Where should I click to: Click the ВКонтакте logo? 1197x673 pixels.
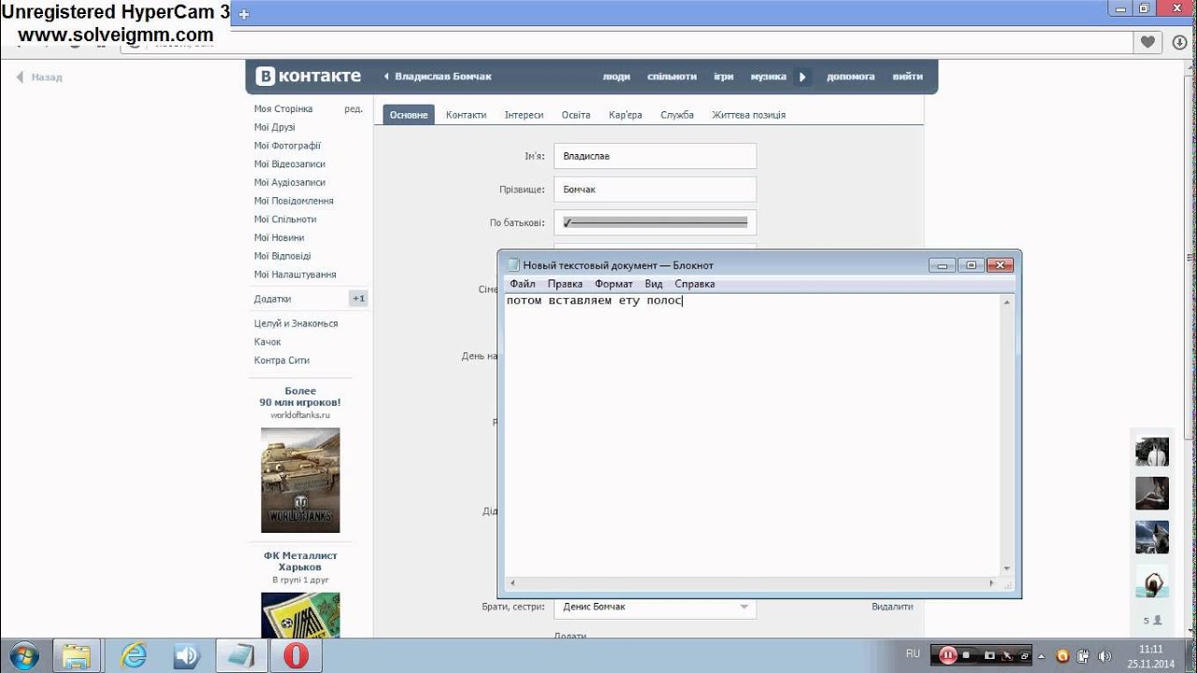[309, 77]
